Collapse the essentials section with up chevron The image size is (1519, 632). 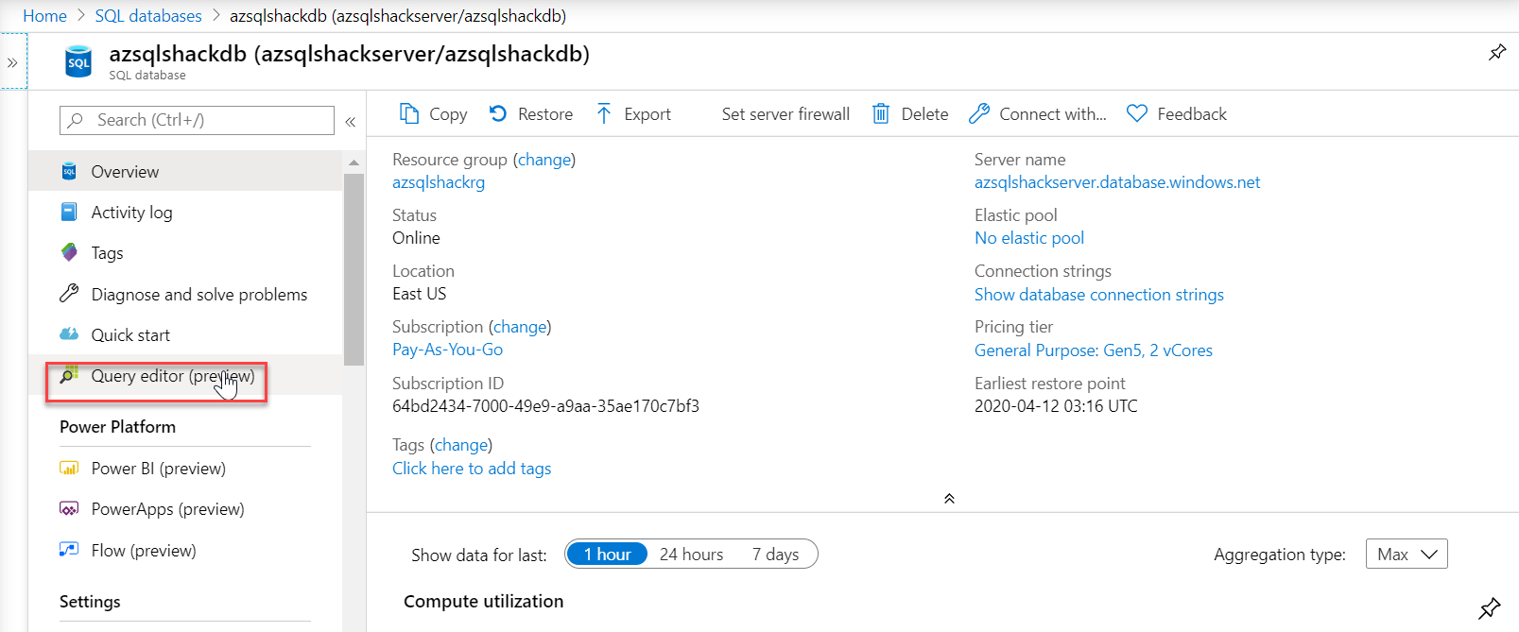click(949, 499)
